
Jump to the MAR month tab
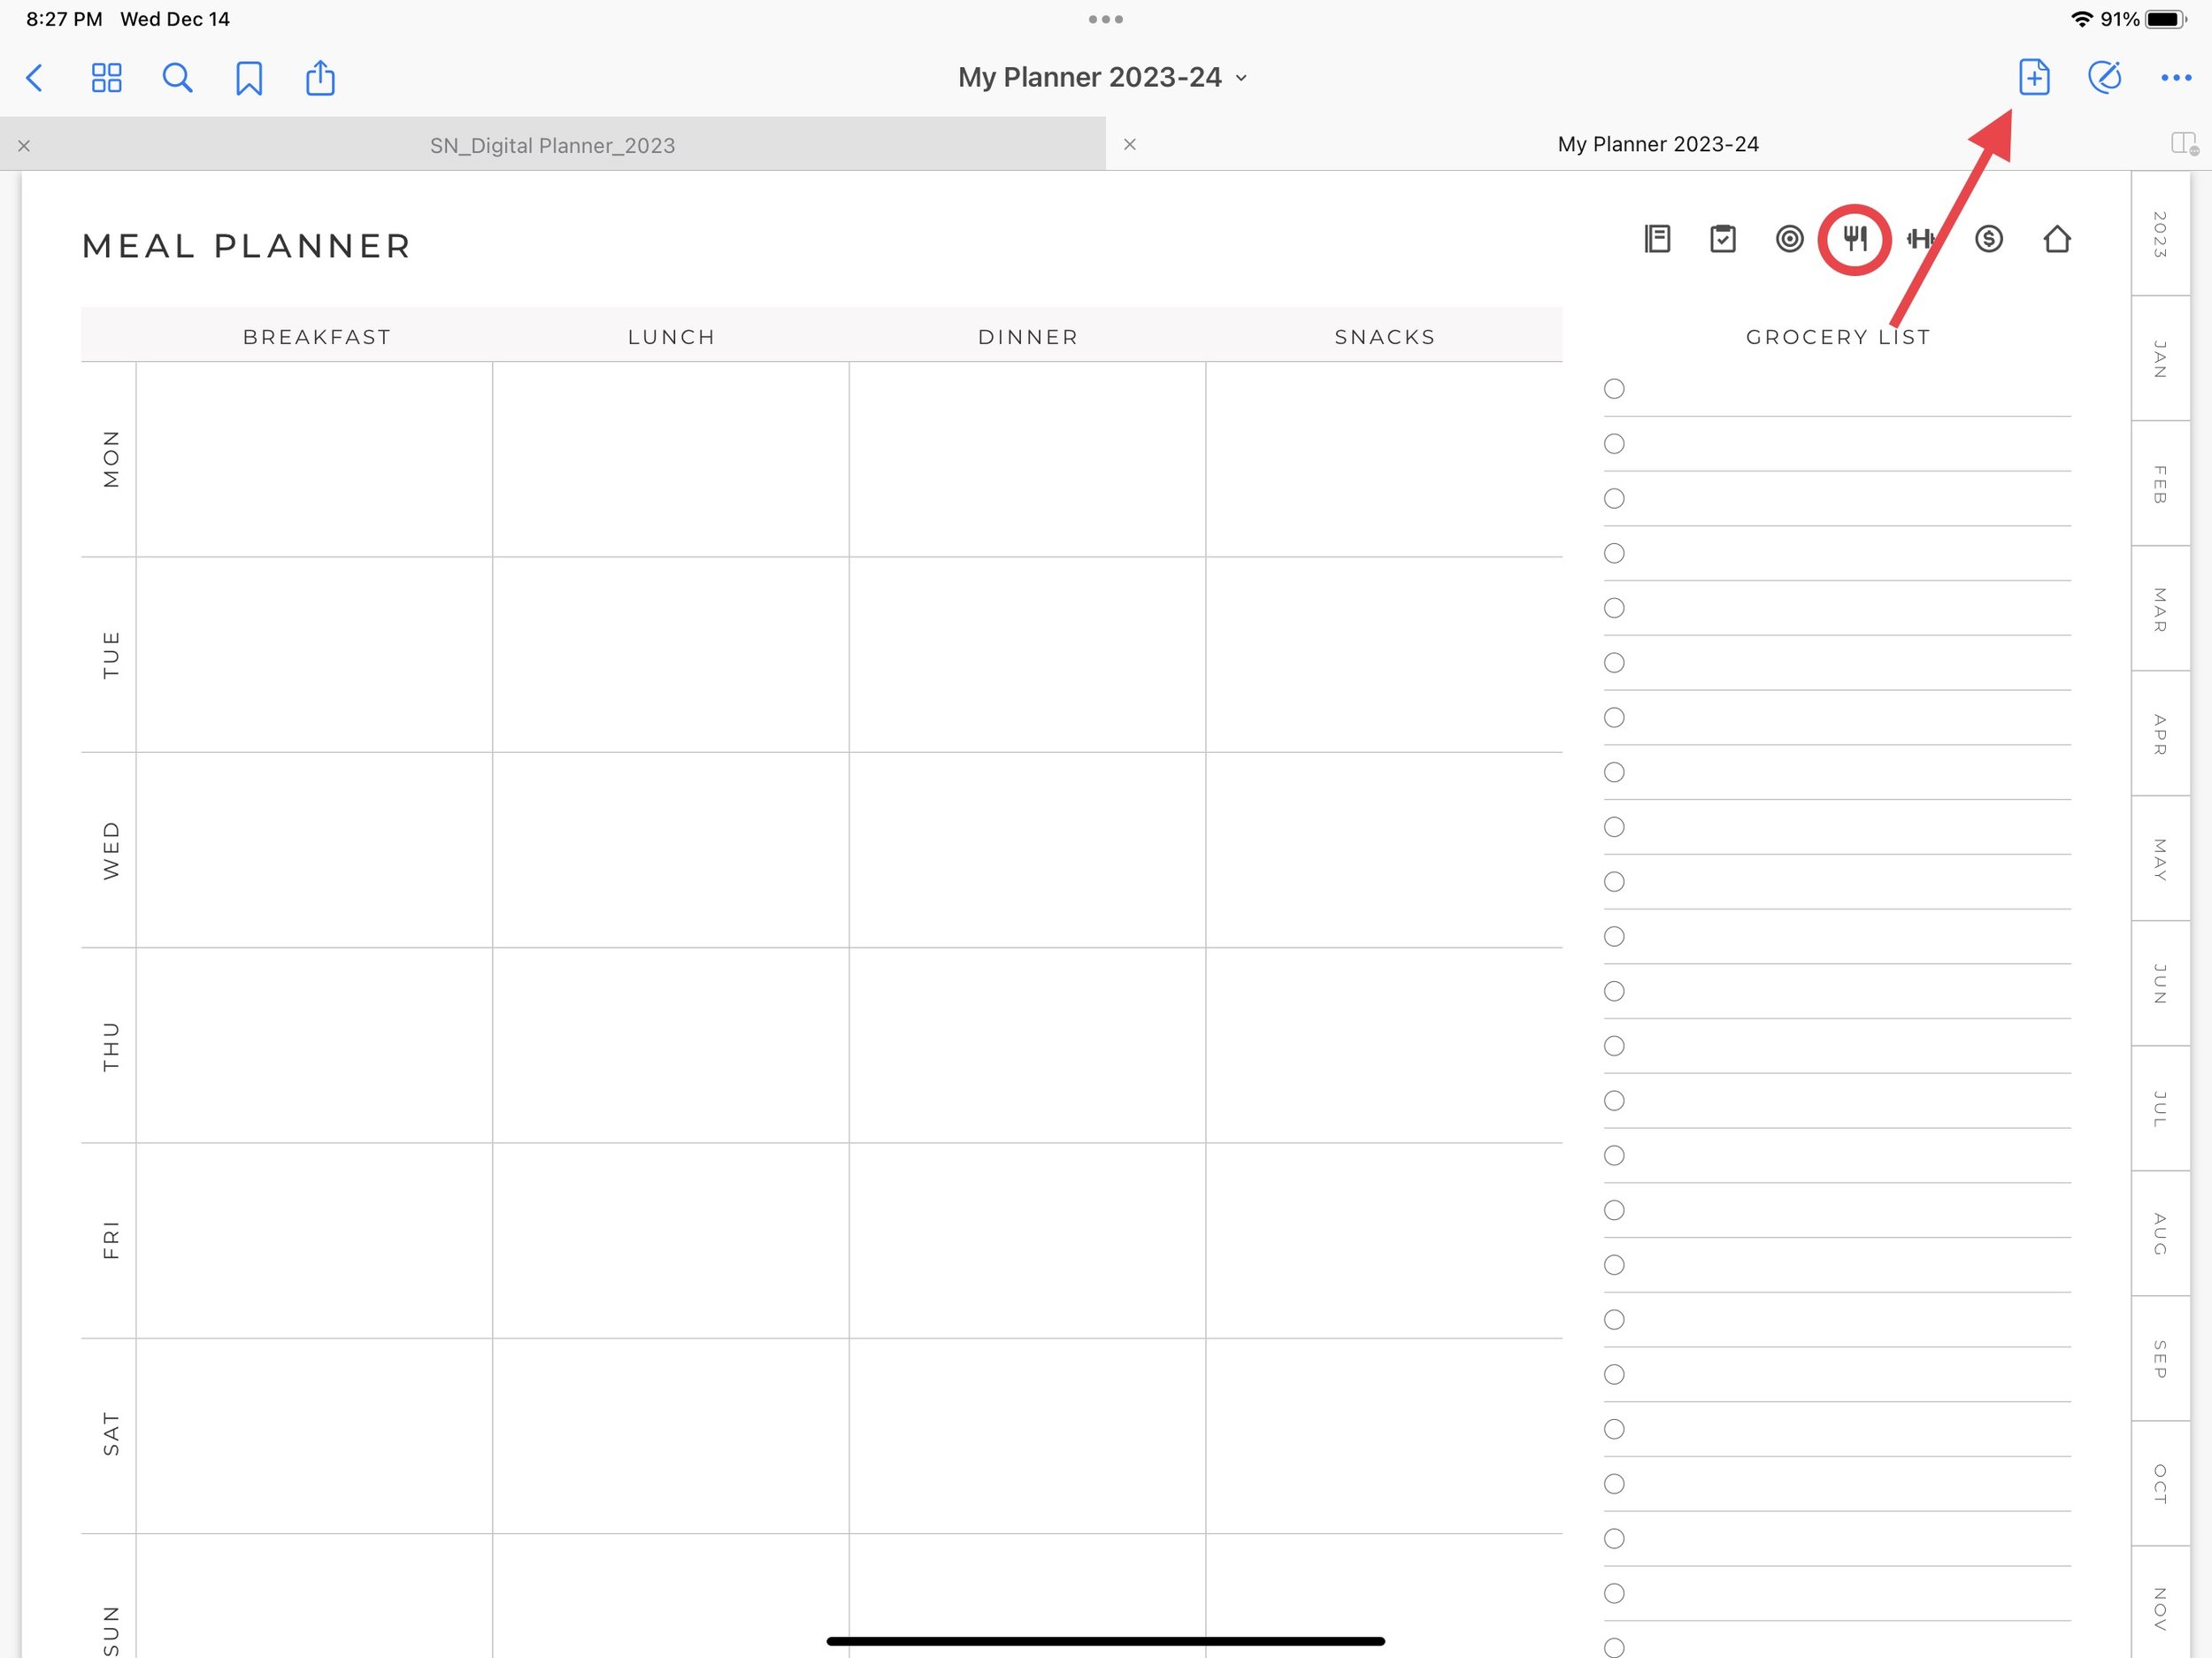pyautogui.click(x=2160, y=608)
